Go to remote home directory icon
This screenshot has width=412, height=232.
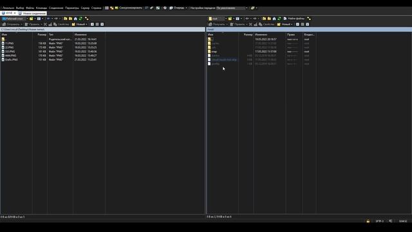pos(274,19)
